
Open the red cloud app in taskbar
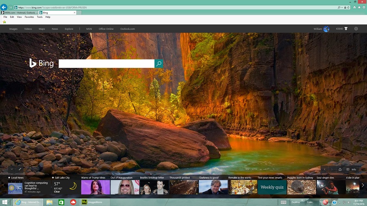click(x=73, y=202)
